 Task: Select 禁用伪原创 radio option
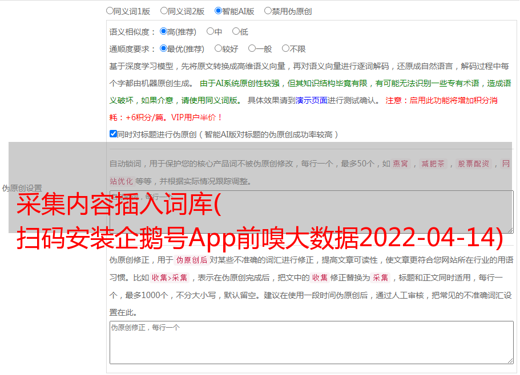(268, 11)
